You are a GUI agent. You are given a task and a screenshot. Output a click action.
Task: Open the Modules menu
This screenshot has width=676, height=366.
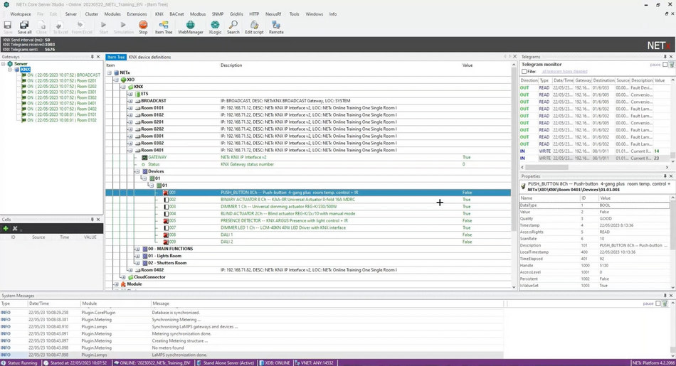(x=112, y=14)
